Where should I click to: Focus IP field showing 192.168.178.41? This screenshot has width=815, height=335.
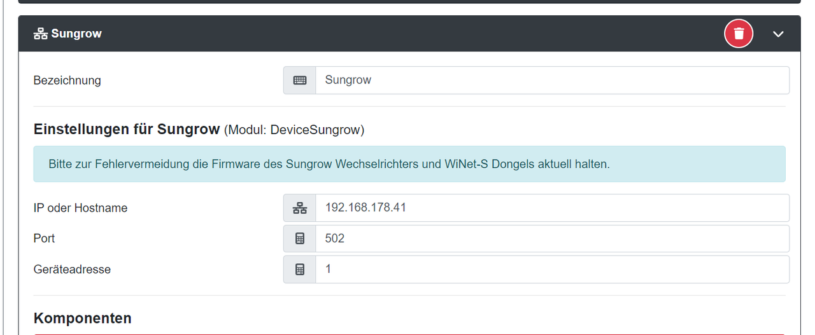[552, 208]
